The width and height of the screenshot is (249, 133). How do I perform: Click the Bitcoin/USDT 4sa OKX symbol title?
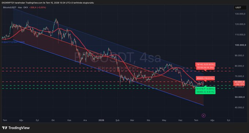tap(15, 7)
